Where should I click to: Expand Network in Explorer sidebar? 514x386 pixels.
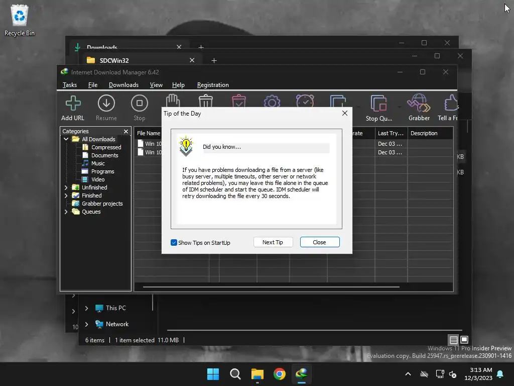click(86, 324)
